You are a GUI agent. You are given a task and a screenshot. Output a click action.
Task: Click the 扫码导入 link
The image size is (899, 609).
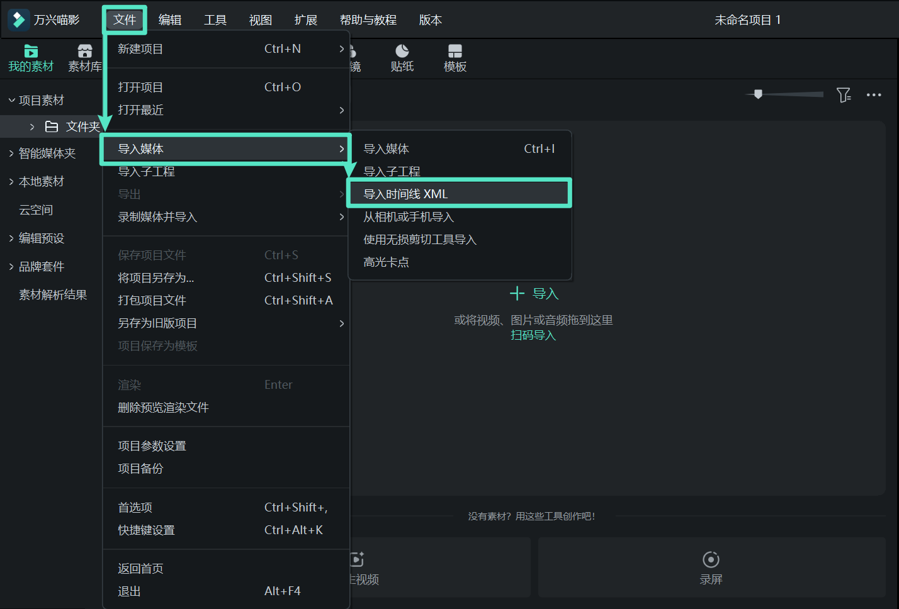tap(533, 335)
